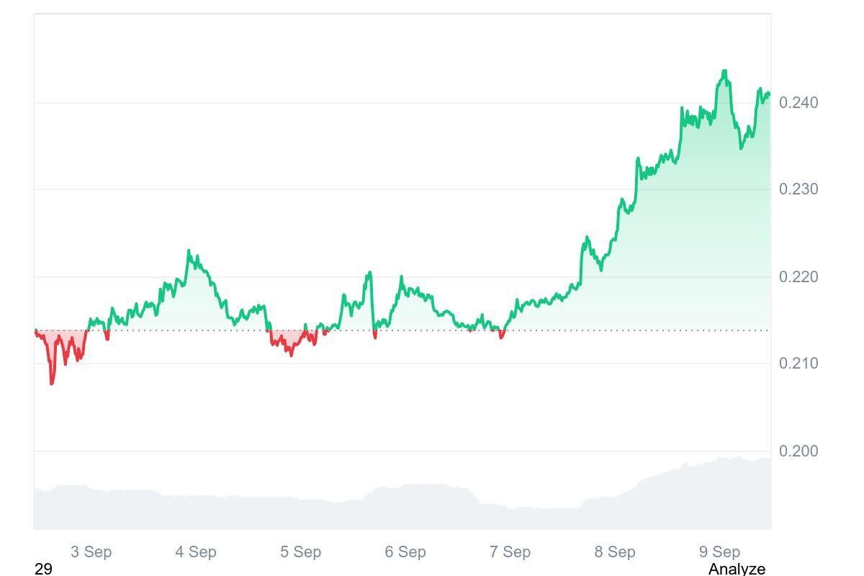Screen dimensions: 864x576
Task: Click the 0.200 price axis label
Action: tap(798, 451)
